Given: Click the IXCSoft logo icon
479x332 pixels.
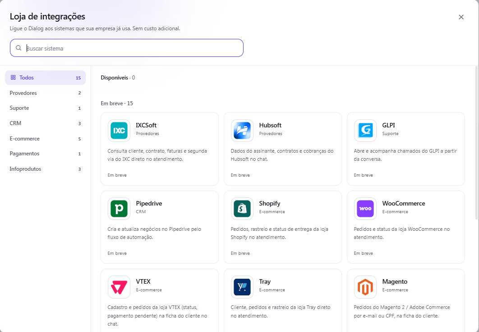Looking at the screenshot, I should [x=119, y=131].
